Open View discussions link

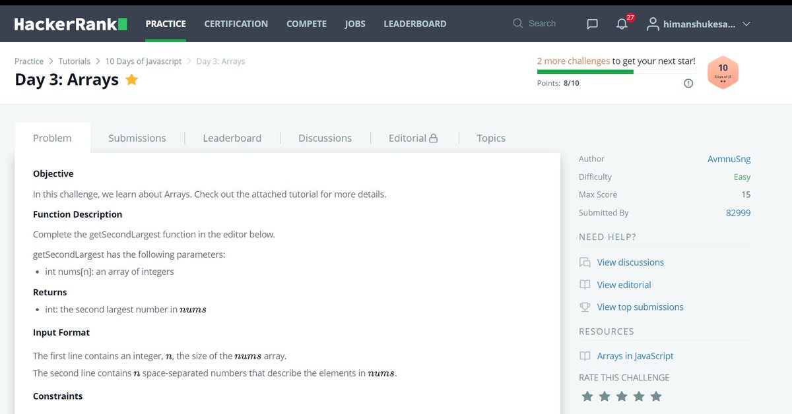[x=630, y=262]
